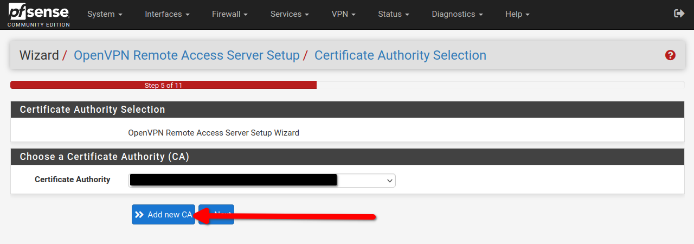The image size is (694, 244).
Task: Open the Firewall menu
Action: pos(230,14)
